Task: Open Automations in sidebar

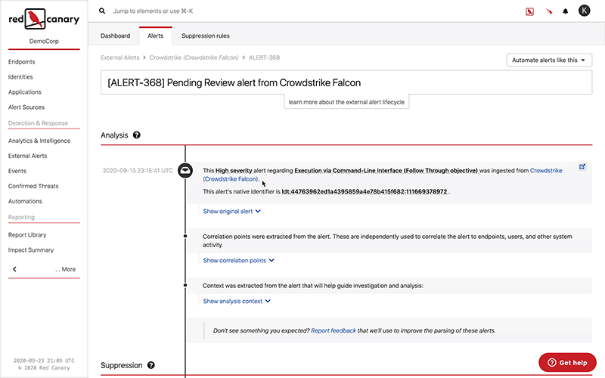Action: click(25, 201)
